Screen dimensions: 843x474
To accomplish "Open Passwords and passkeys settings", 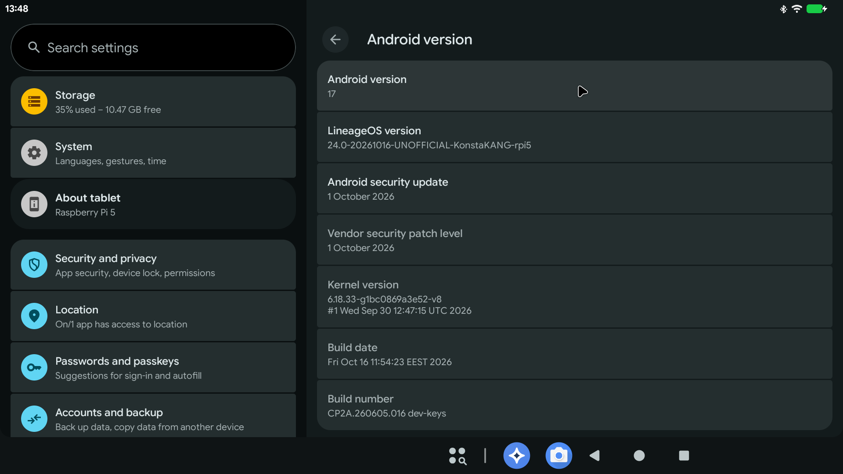I will click(x=153, y=367).
